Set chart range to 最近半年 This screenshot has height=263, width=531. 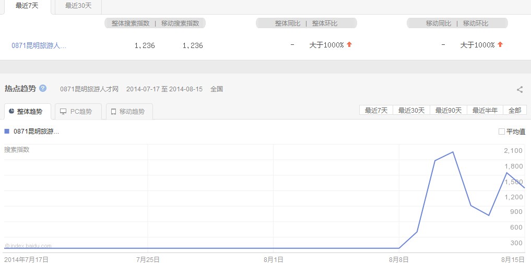pos(485,110)
